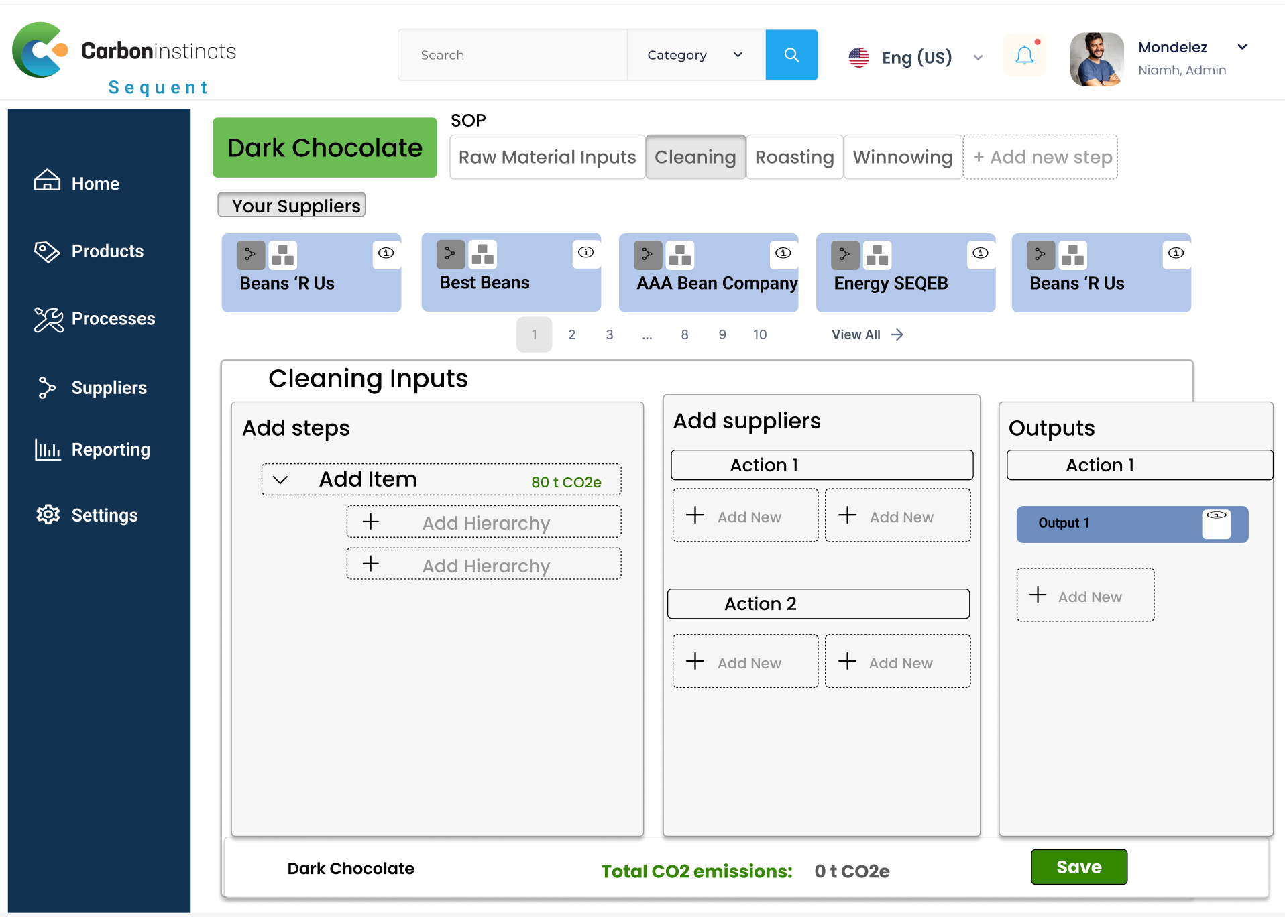1285x917 pixels.
Task: Click the second Add Hierarchy button
Action: (484, 564)
